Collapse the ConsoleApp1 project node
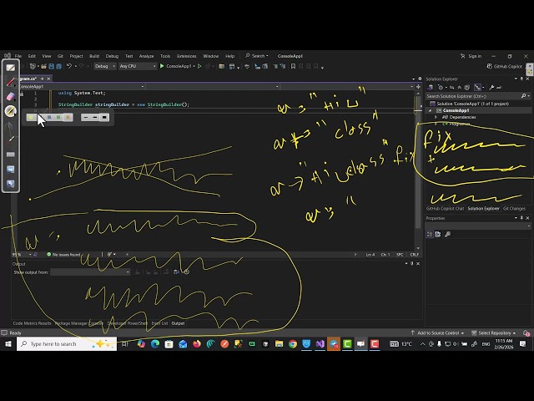The image size is (534, 401). coord(431,110)
